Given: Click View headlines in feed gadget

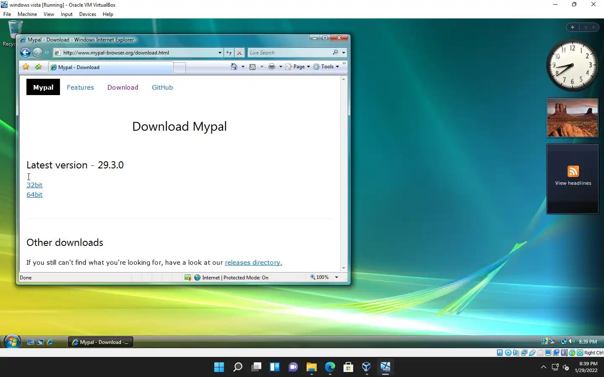Looking at the screenshot, I should pyautogui.click(x=573, y=183).
